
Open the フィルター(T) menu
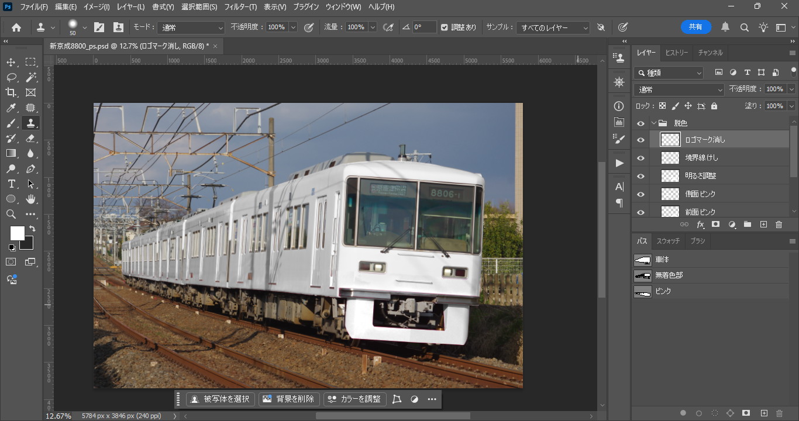pyautogui.click(x=240, y=7)
